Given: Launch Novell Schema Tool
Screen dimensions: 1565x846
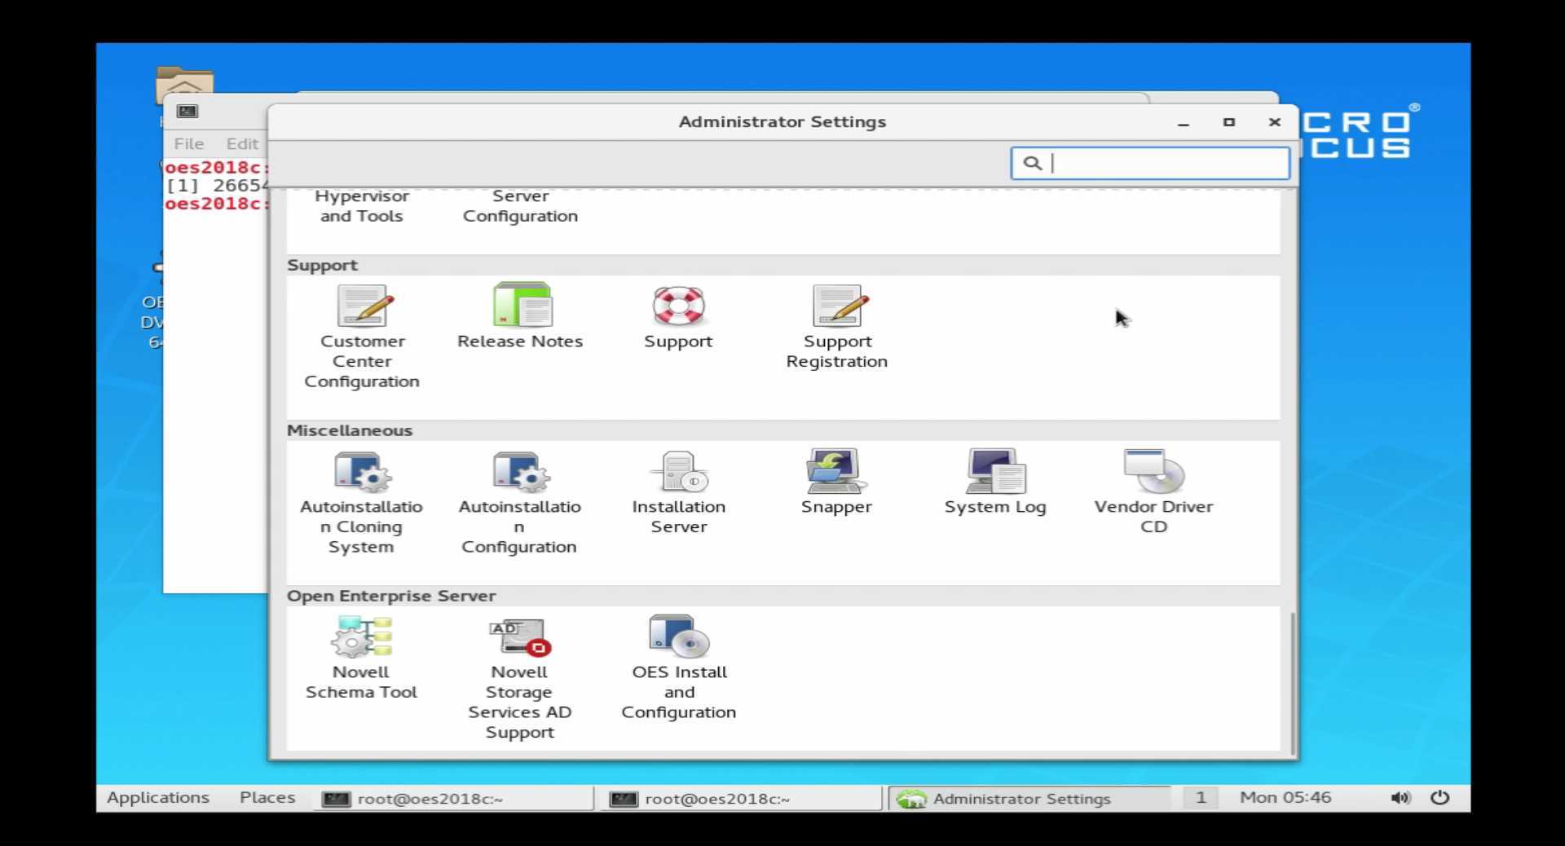Looking at the screenshot, I should 361,658.
